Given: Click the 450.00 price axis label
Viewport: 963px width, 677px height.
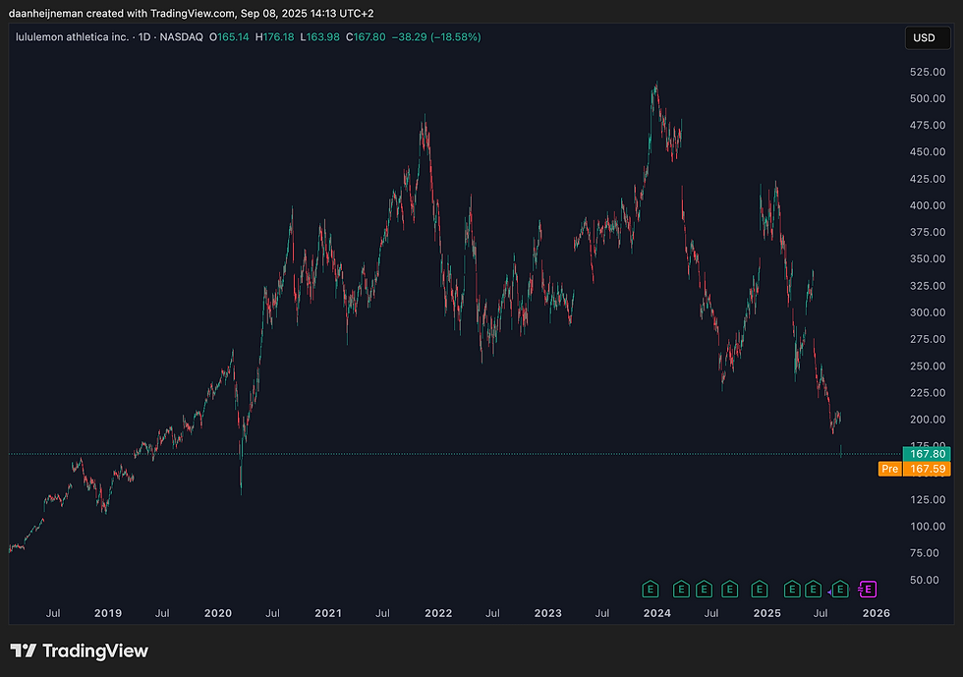Looking at the screenshot, I should [928, 151].
